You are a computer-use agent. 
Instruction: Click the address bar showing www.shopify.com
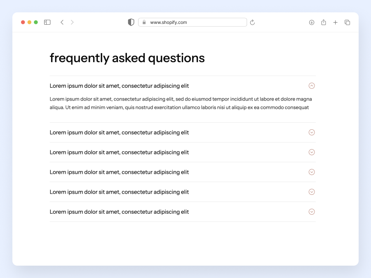193,22
